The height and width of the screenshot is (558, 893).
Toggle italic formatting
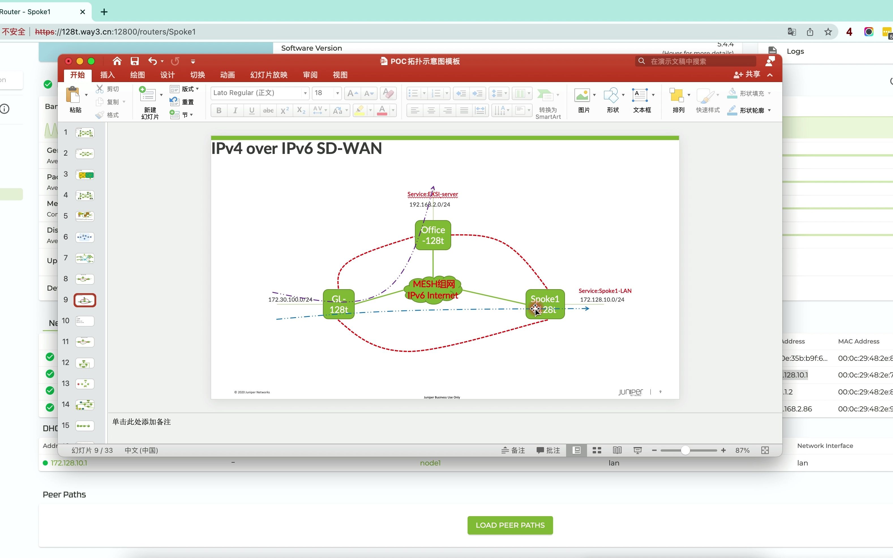[235, 110]
